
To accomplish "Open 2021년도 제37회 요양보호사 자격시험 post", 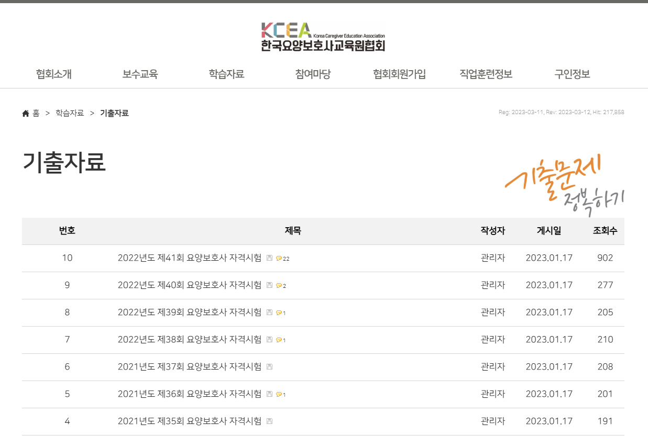I will click(x=190, y=366).
